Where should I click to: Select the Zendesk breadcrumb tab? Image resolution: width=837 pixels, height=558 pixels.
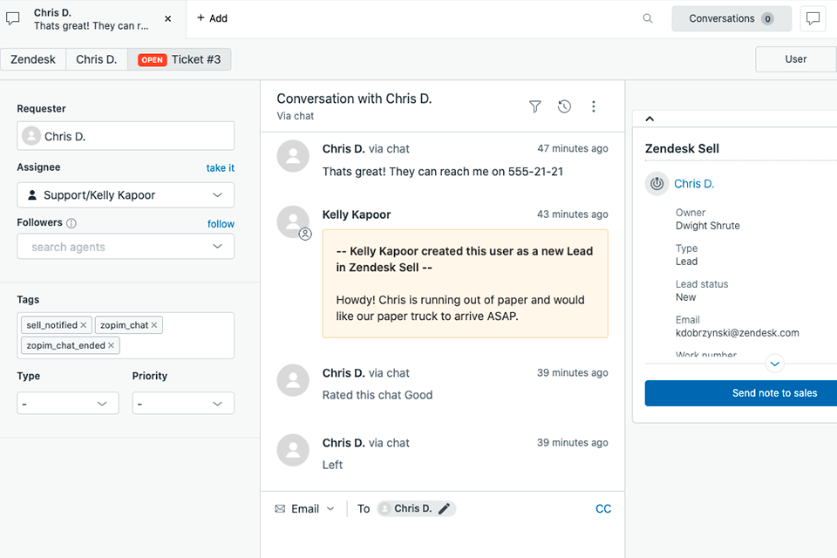pyautogui.click(x=33, y=59)
